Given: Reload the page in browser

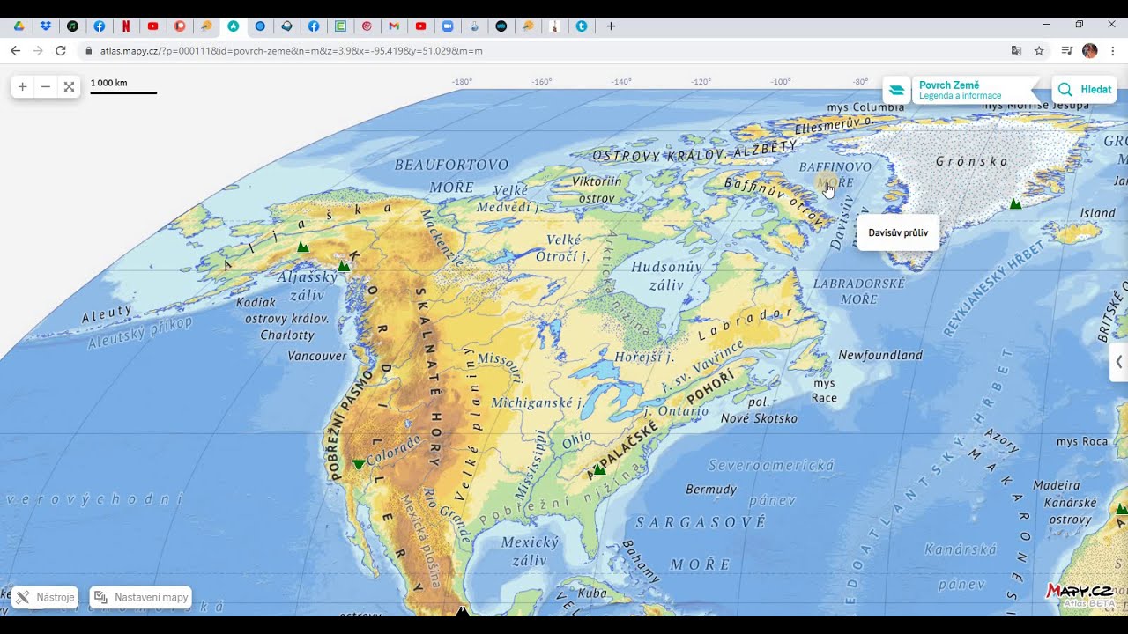Looking at the screenshot, I should pos(61,51).
